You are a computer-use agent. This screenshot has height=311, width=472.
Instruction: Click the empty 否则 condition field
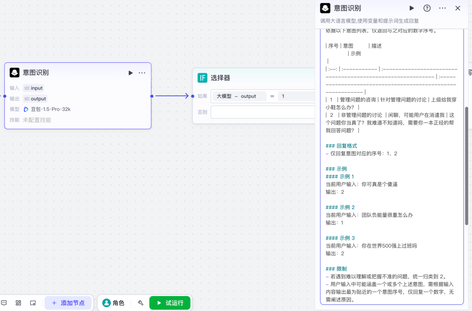[262, 112]
